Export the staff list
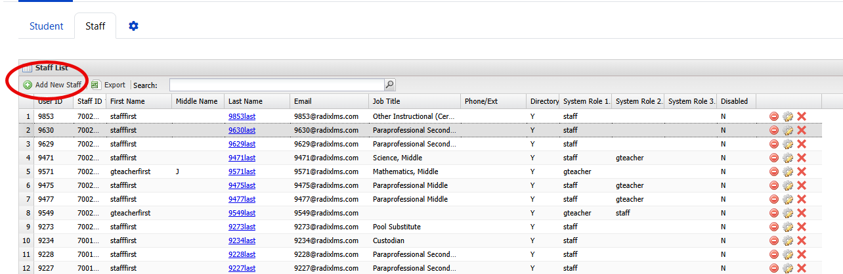Image resolution: width=843 pixels, height=274 pixels. 108,85
